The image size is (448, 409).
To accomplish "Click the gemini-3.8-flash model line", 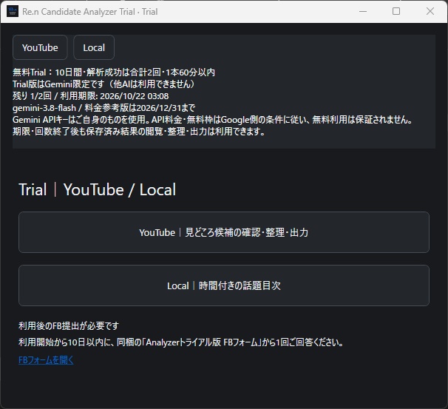I will coord(104,108).
